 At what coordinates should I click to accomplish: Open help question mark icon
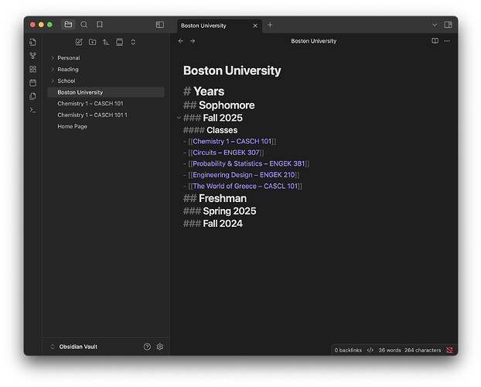(147, 347)
